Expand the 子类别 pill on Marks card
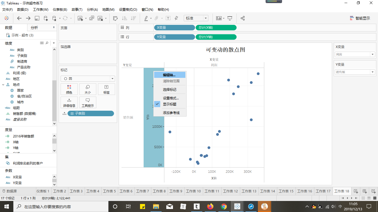This screenshot has width=378, height=212. (72, 113)
